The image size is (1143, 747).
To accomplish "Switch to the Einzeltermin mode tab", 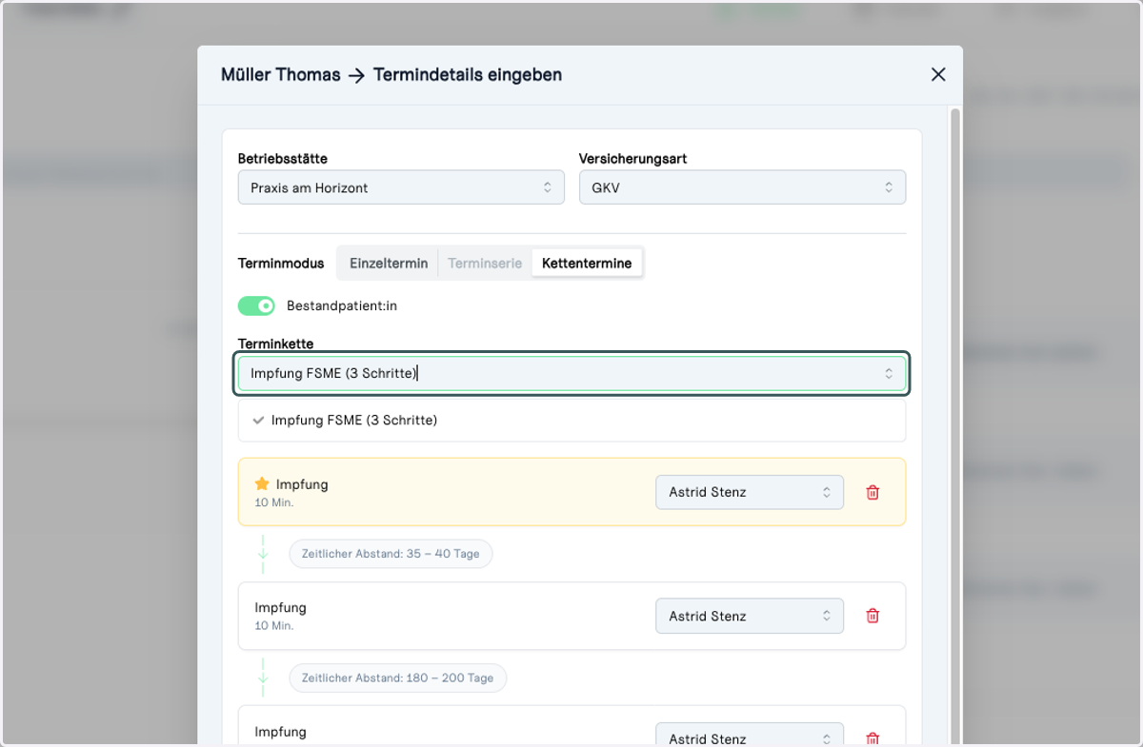I will [389, 264].
